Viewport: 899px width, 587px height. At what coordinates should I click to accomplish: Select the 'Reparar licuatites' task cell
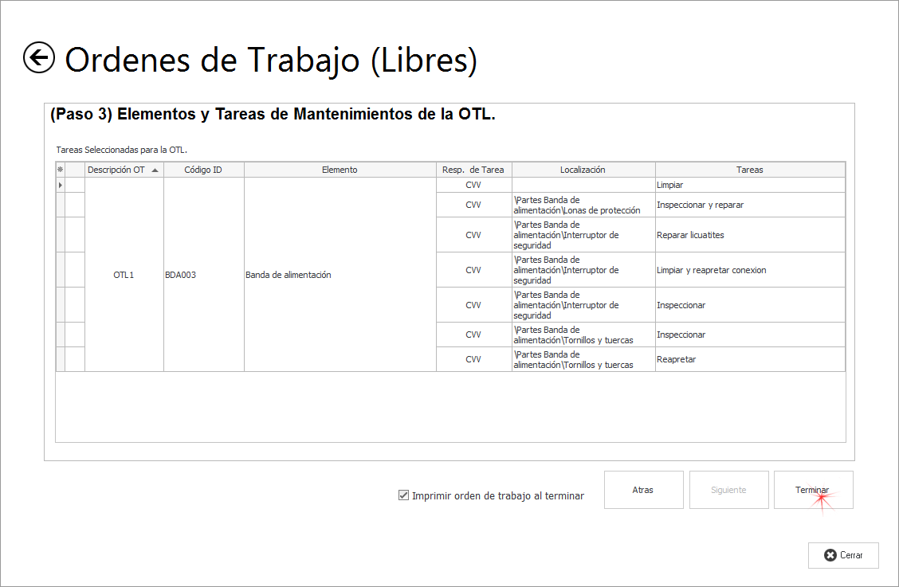pos(749,235)
